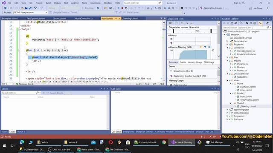Screen dimensions: 273x153
Task: Click the Show Events (0 of 0) link
Action: tap(183, 71)
